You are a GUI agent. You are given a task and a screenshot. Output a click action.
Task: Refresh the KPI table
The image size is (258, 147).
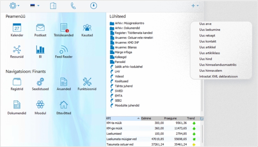202,119
